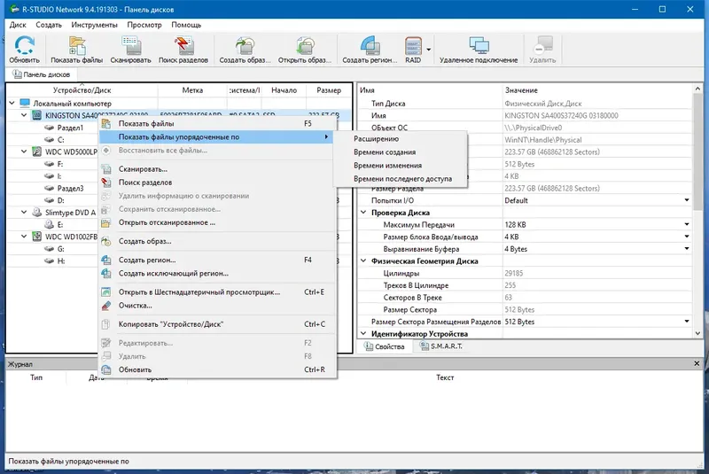Open the Просмотр menu
The height and width of the screenshot is (474, 709).
pos(144,25)
